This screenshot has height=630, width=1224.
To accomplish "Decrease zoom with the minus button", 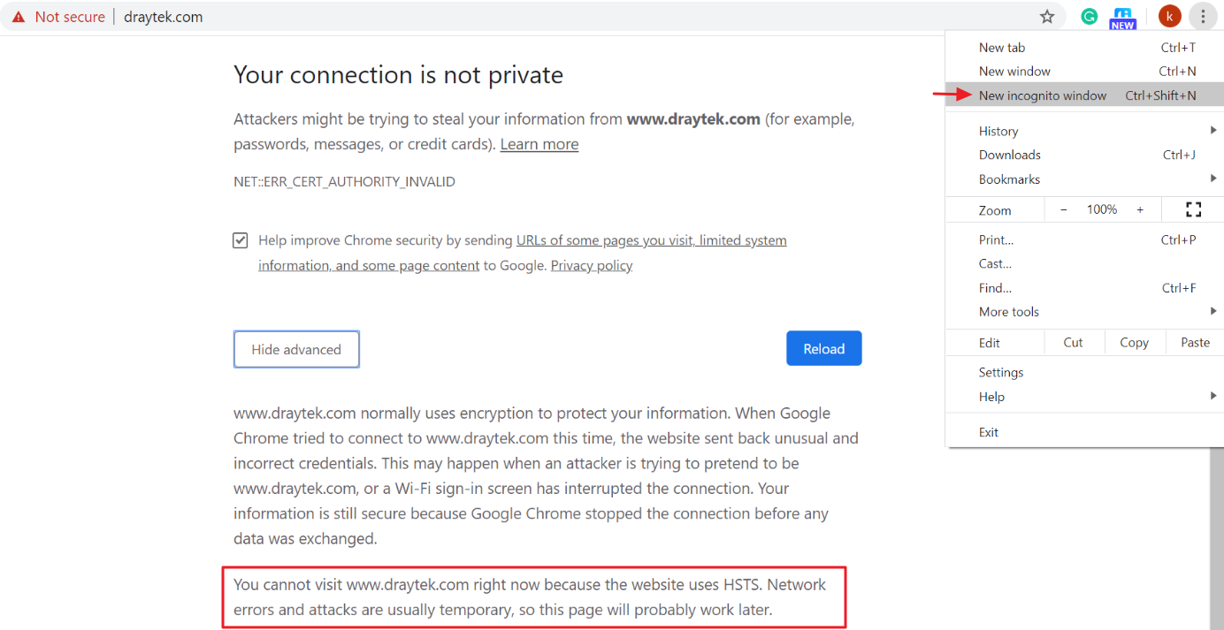I will click(1064, 209).
